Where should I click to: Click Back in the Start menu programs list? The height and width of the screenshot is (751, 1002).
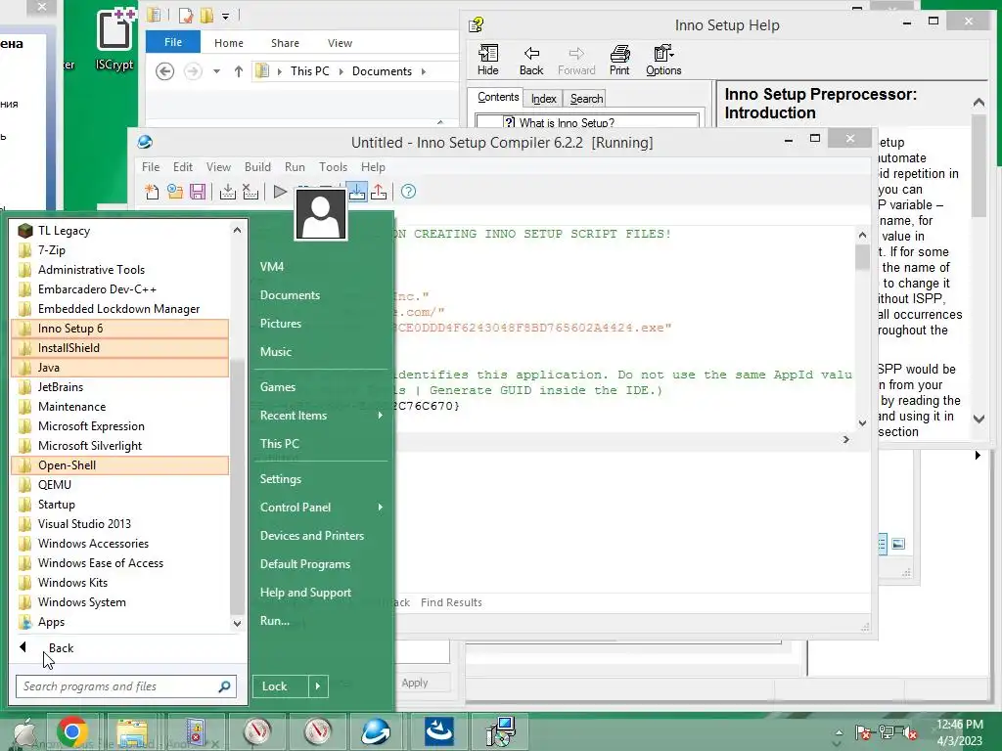[x=62, y=648]
